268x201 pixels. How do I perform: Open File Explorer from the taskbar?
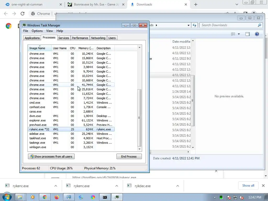click(x=20, y=197)
